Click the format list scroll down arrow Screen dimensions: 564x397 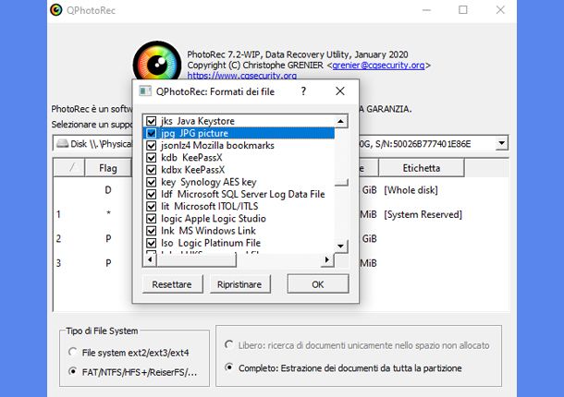(340, 247)
